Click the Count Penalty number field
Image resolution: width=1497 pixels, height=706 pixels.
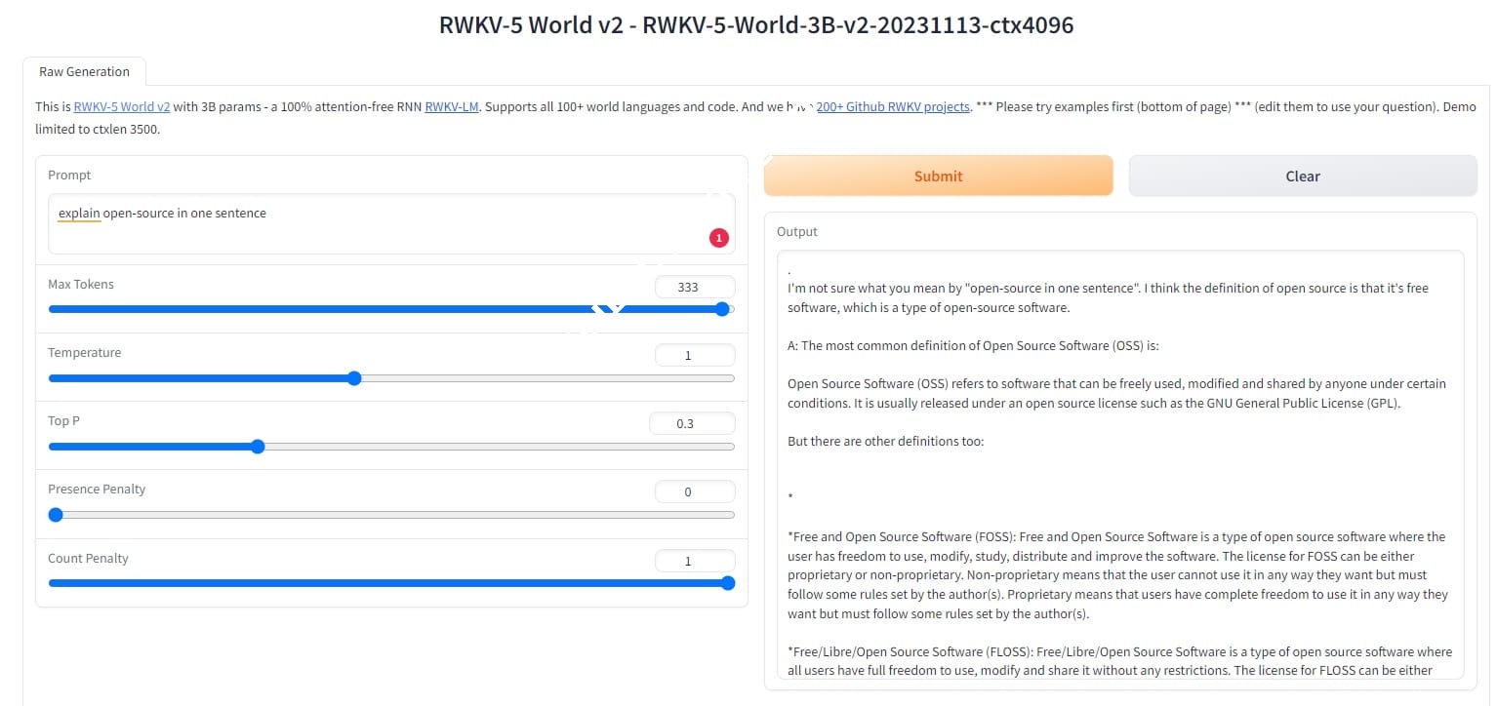pyautogui.click(x=694, y=561)
